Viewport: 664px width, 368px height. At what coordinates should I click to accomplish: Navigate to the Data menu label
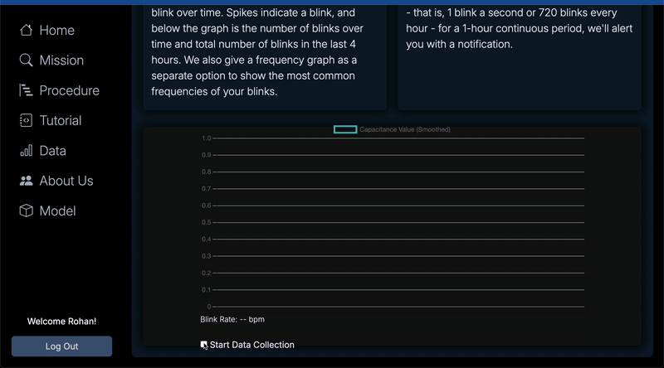point(52,151)
